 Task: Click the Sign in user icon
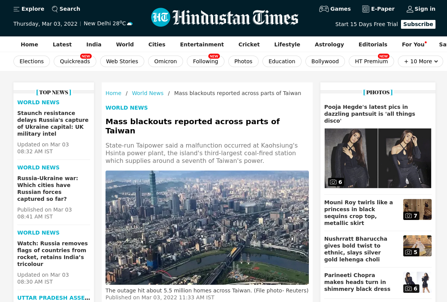pyautogui.click(x=410, y=9)
